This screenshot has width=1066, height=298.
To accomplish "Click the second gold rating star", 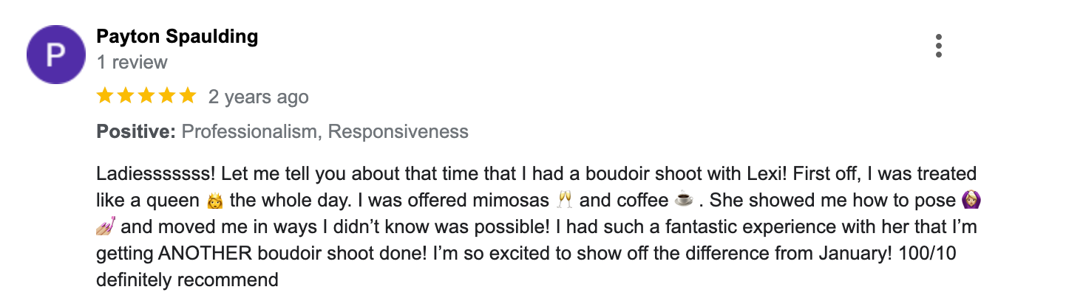I will (126, 96).
